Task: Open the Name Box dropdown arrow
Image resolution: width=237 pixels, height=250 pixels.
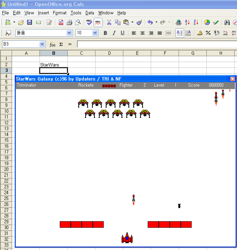Action: tap(42, 44)
